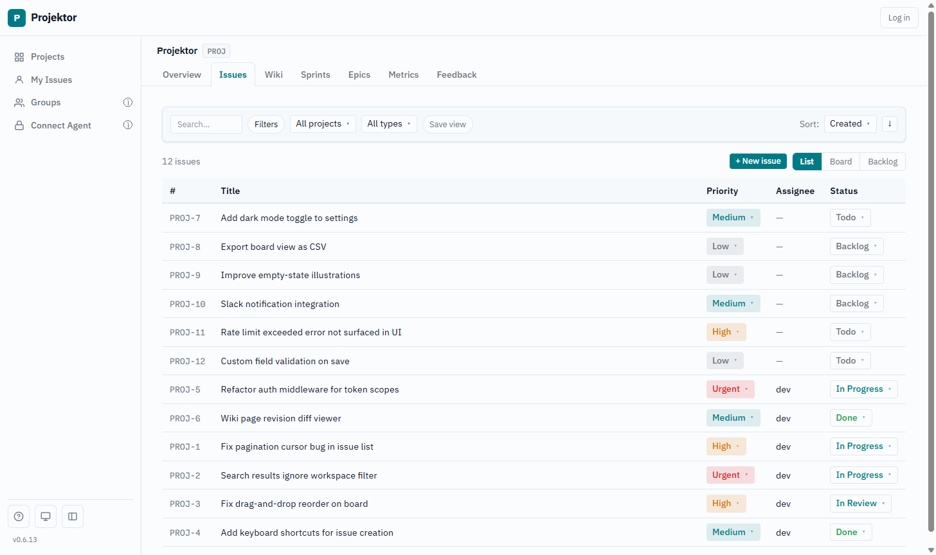
Task: Open the All projects dropdown
Action: coord(323,124)
